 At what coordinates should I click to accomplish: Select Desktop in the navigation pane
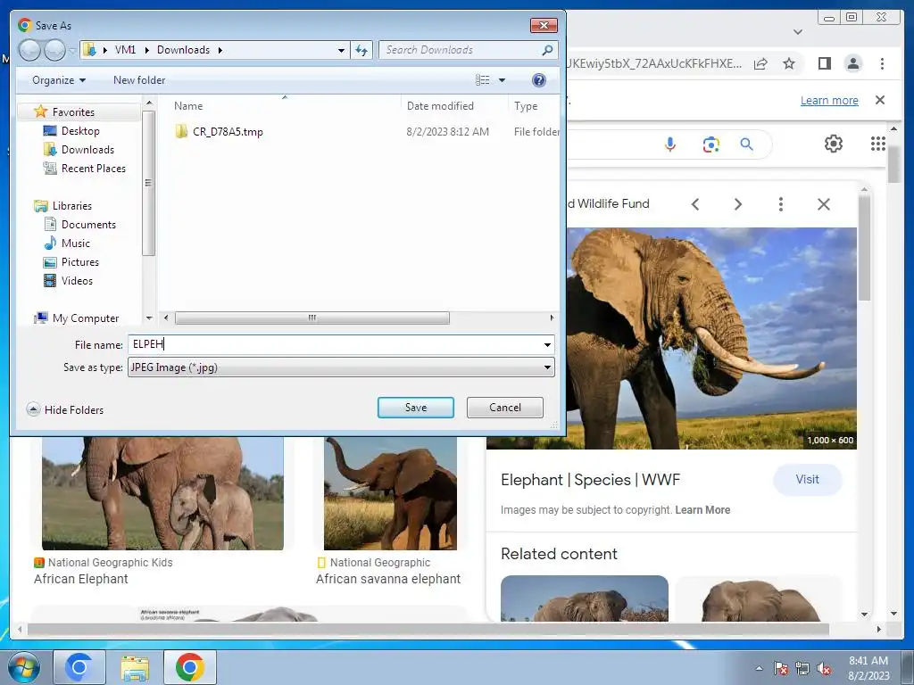[x=80, y=131]
